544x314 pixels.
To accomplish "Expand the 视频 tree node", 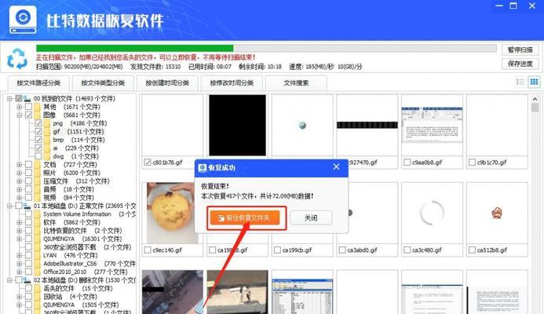I will [20, 197].
